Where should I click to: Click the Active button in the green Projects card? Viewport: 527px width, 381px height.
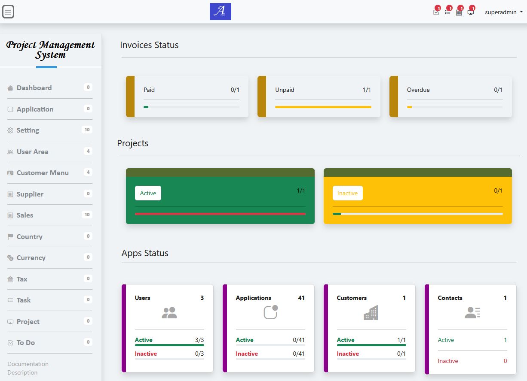[x=148, y=193]
